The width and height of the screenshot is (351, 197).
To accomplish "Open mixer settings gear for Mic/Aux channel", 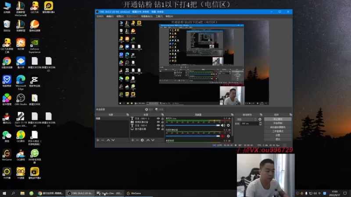I will pos(228,125).
